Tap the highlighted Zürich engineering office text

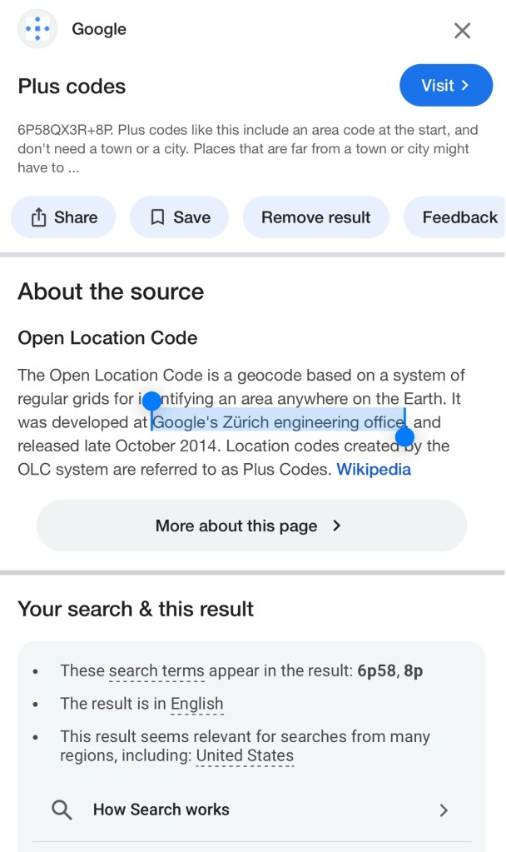278,422
